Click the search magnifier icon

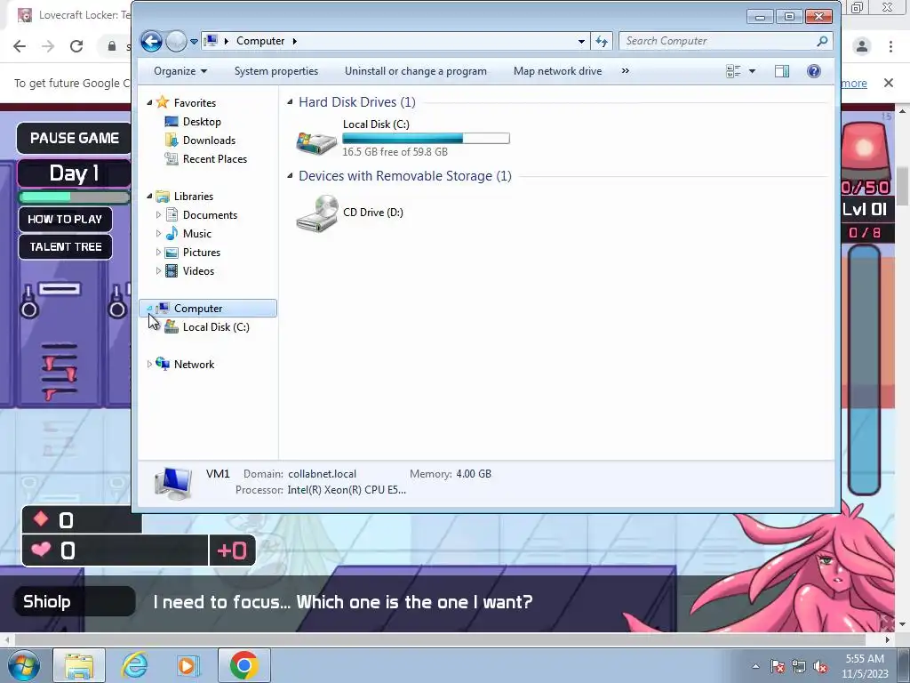[822, 41]
